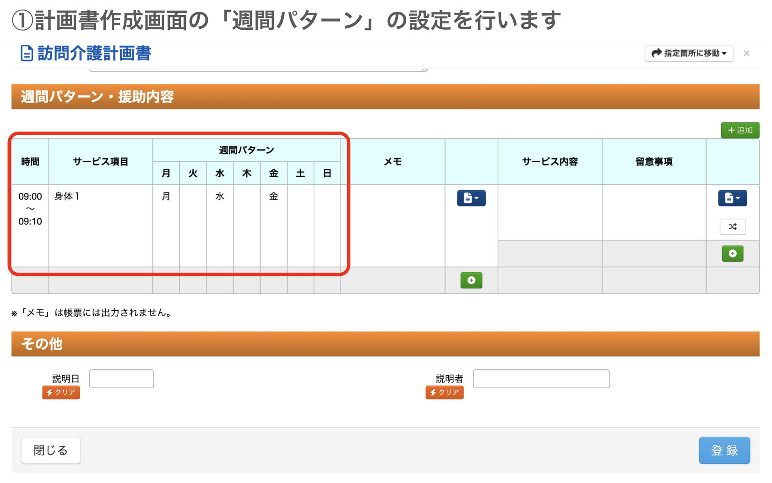This screenshot has height=483, width=772.
Task: Open the document template icon above the shuffle button
Action: (x=730, y=198)
